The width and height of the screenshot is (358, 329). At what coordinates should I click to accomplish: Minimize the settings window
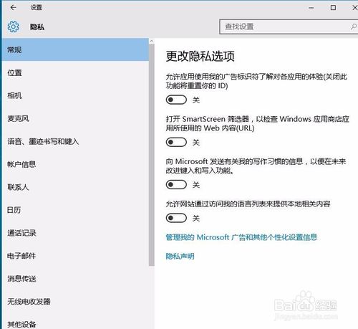(x=311, y=8)
